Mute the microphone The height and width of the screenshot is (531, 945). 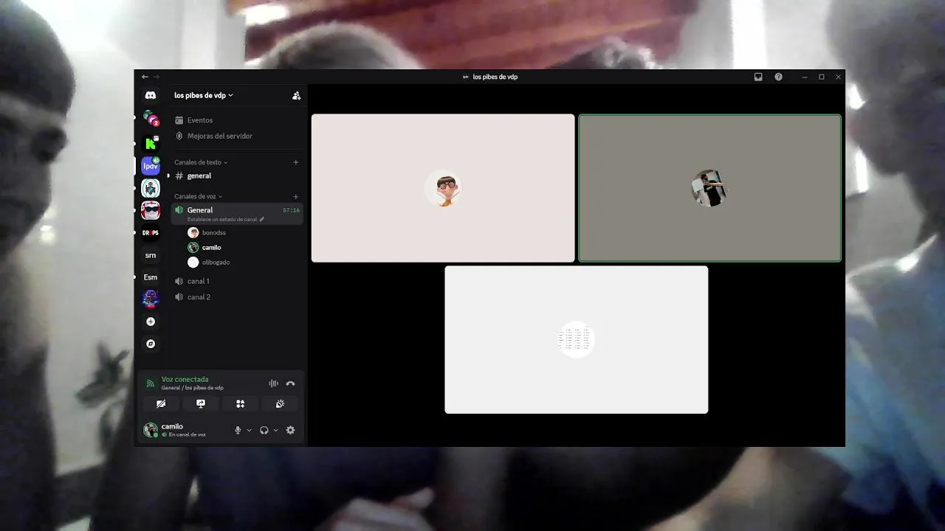(x=238, y=430)
